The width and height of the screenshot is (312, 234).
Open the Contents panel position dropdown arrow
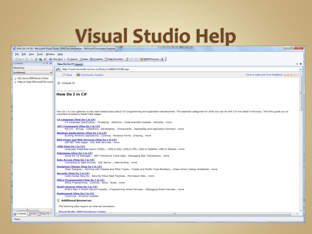click(x=44, y=64)
